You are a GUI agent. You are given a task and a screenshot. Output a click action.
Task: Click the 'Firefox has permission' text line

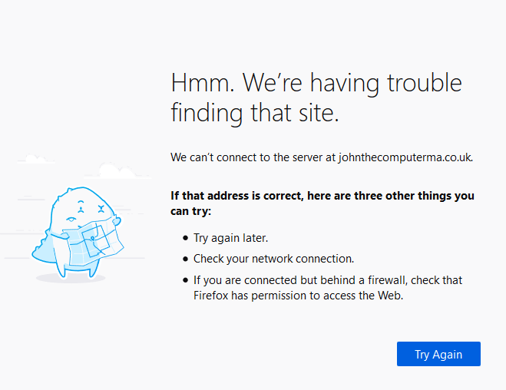299,296
